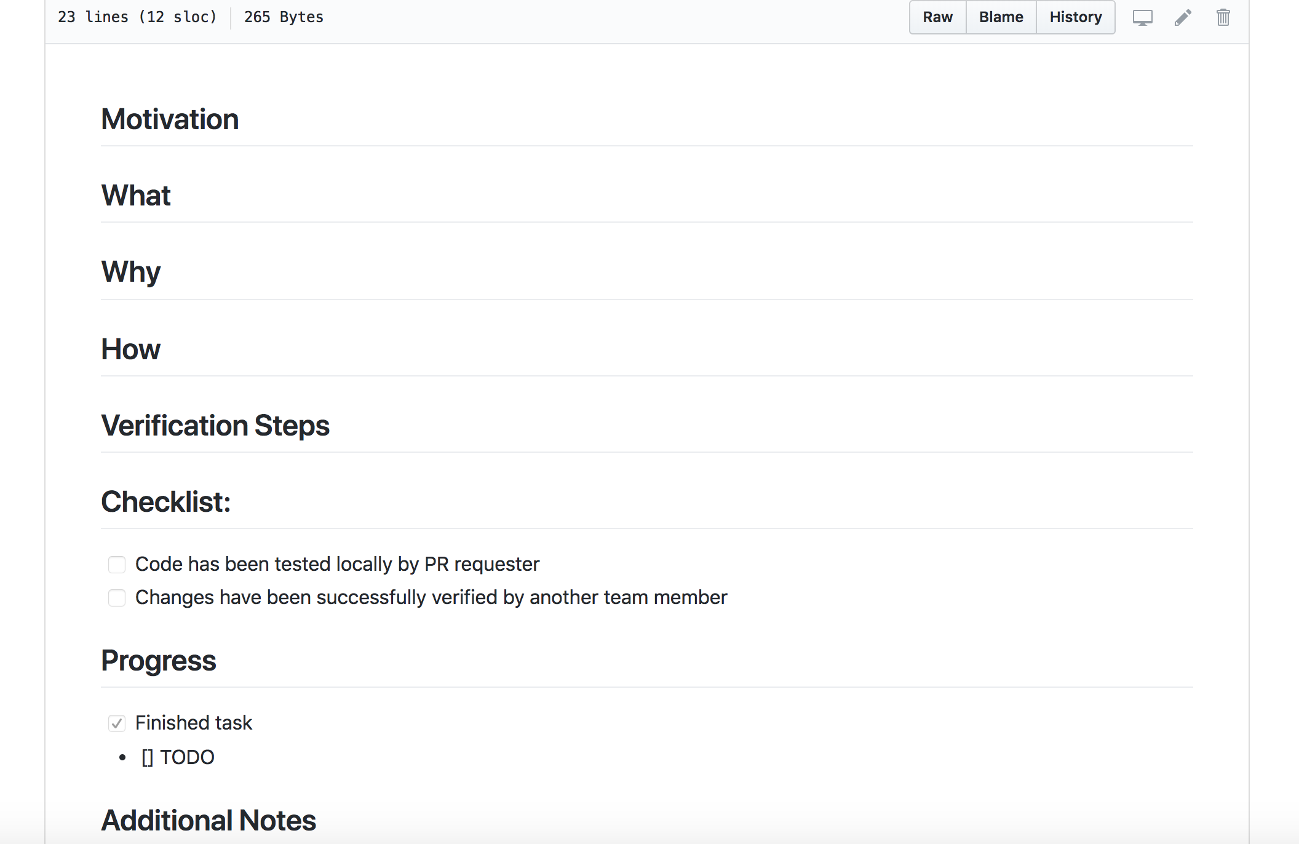This screenshot has height=844, width=1299.
Task: Click the 'Finished task' label text
Action: click(x=194, y=723)
